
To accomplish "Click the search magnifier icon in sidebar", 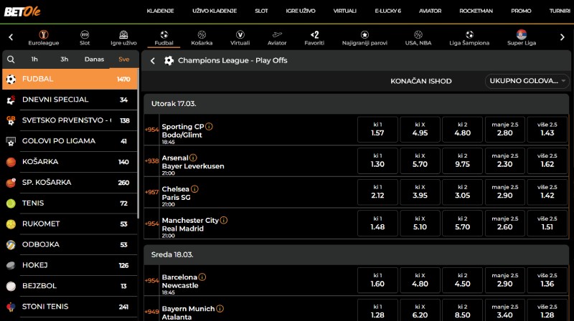I will (x=12, y=59).
